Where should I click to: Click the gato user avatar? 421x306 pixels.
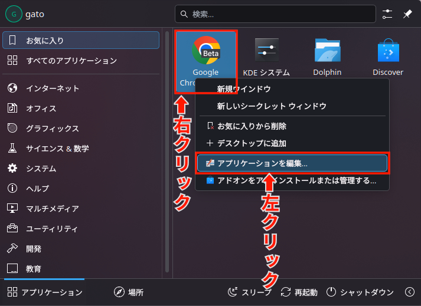coord(14,14)
